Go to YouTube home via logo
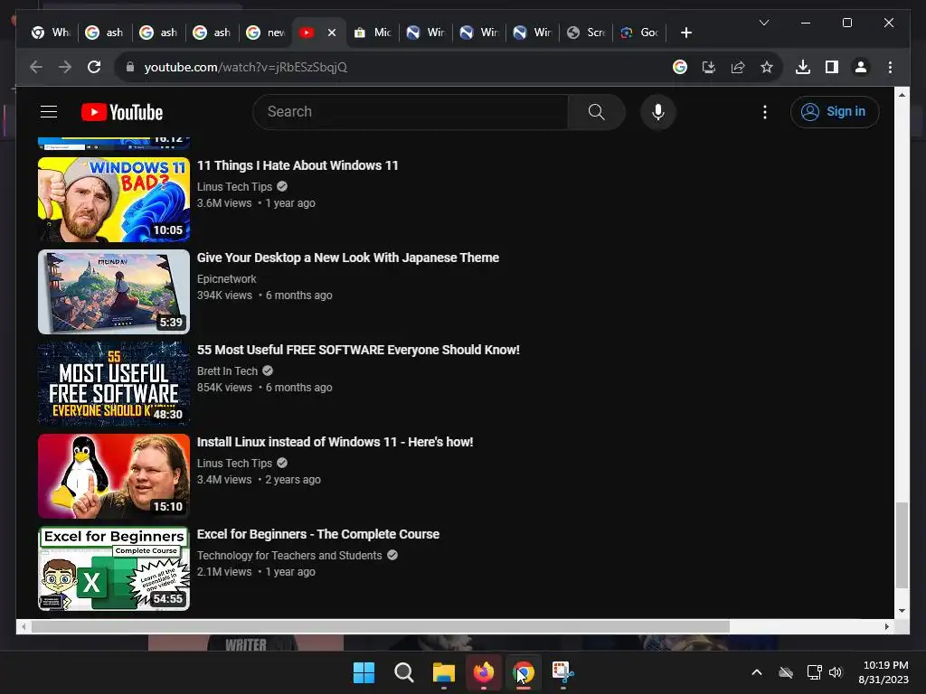 [x=122, y=112]
